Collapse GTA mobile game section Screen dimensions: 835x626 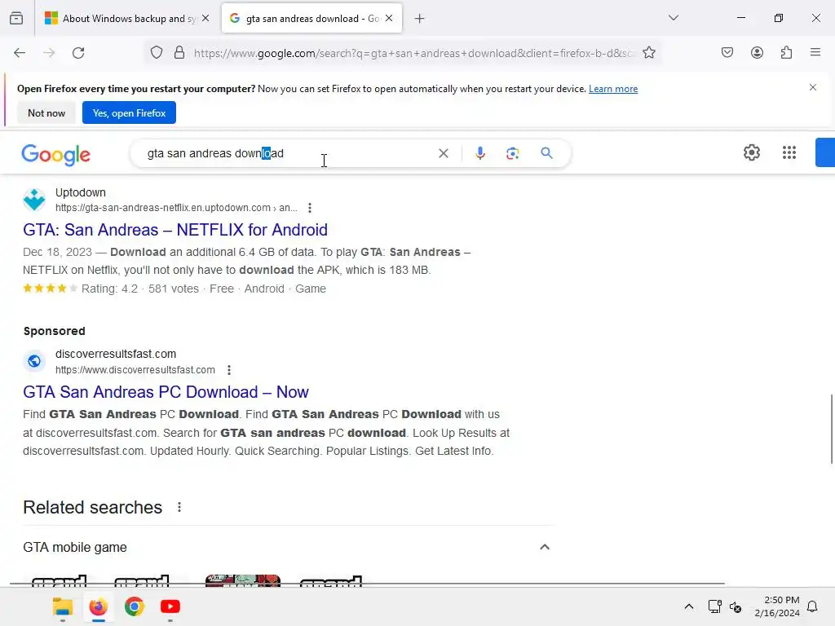point(544,547)
